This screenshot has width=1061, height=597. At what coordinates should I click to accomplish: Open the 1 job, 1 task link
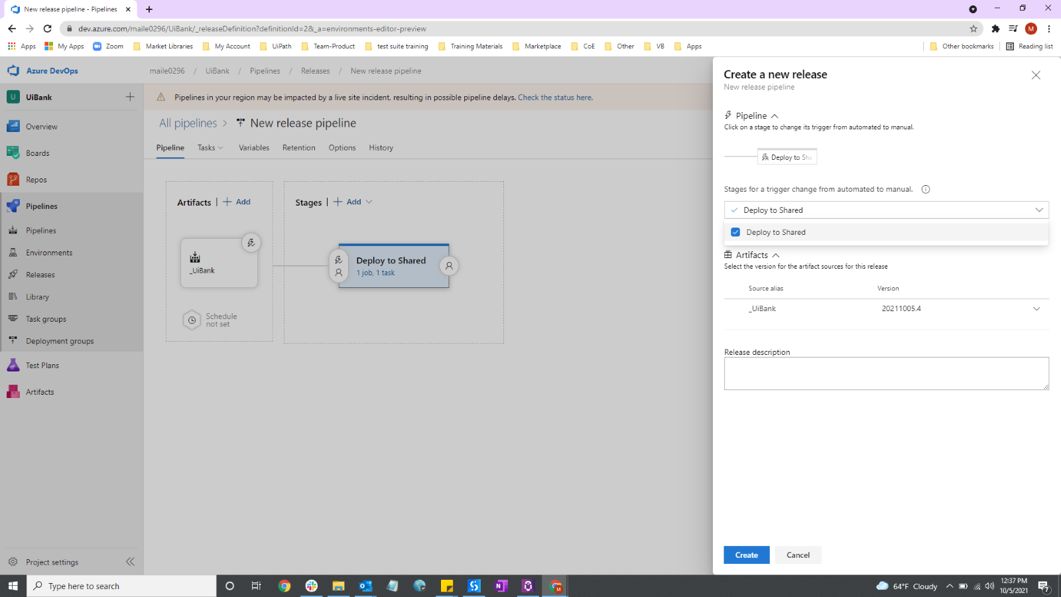click(x=375, y=273)
